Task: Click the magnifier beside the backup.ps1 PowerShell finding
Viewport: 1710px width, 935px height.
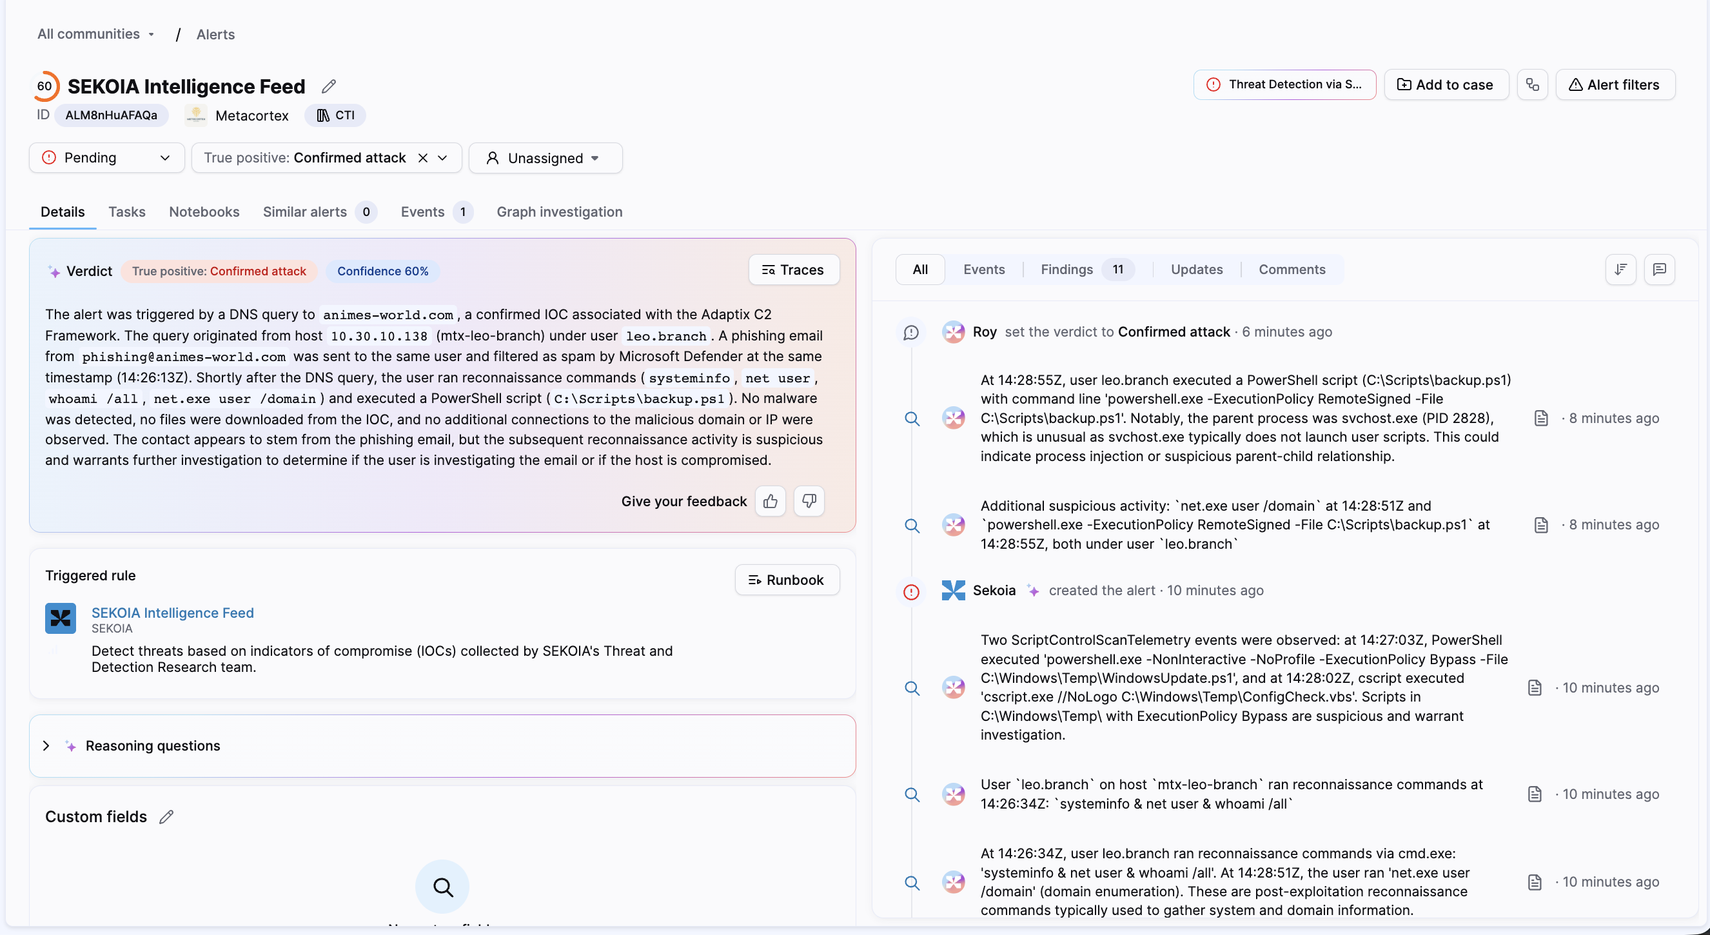Action: [912, 418]
